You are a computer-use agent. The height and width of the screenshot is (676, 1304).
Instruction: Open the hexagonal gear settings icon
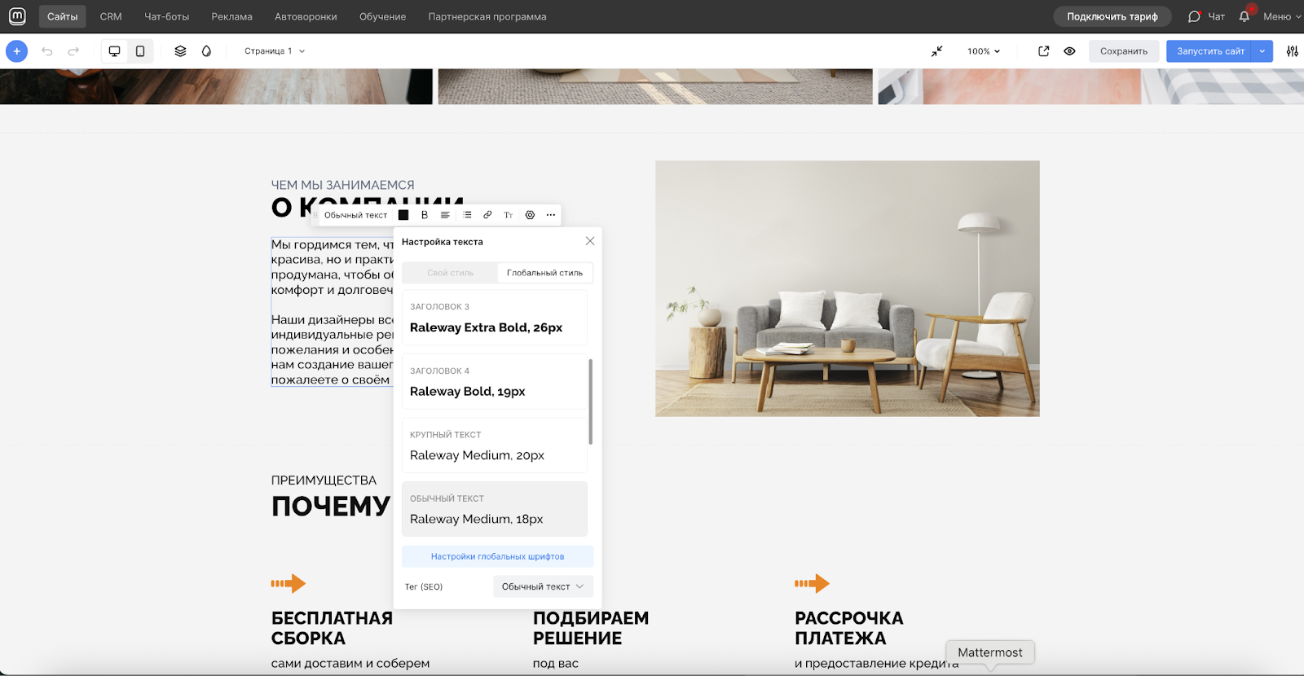pyautogui.click(x=530, y=215)
